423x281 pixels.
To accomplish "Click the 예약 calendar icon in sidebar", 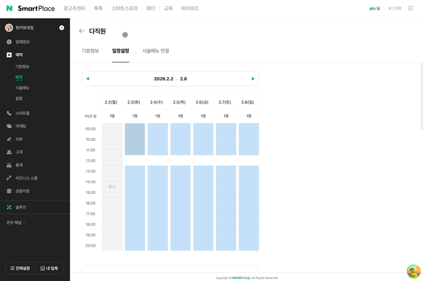I will tap(9, 55).
